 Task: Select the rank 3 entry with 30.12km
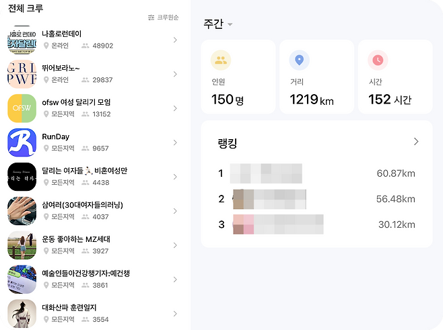pyautogui.click(x=316, y=224)
